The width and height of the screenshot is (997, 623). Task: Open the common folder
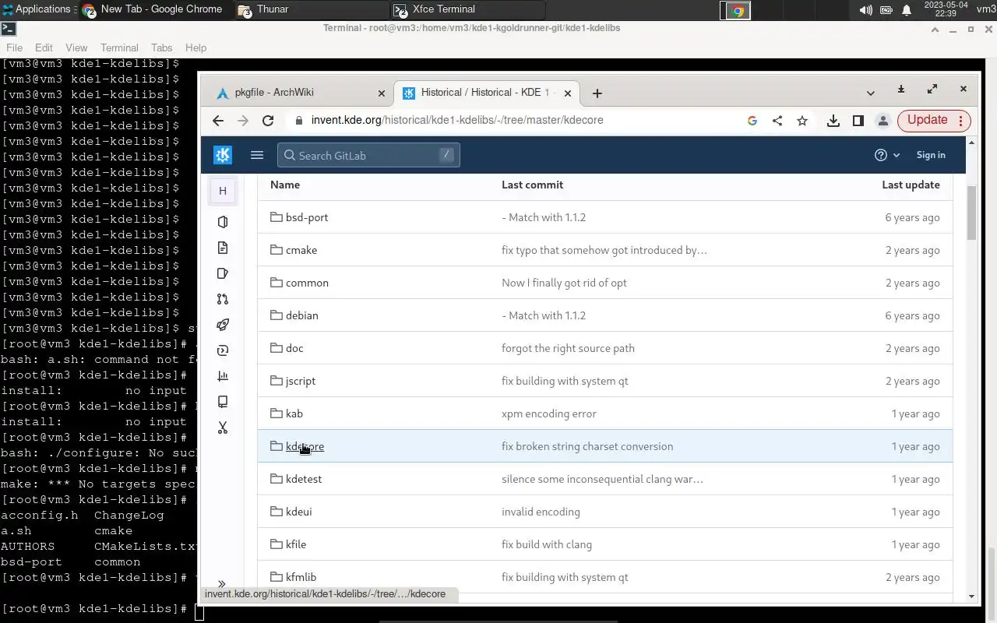tap(307, 283)
